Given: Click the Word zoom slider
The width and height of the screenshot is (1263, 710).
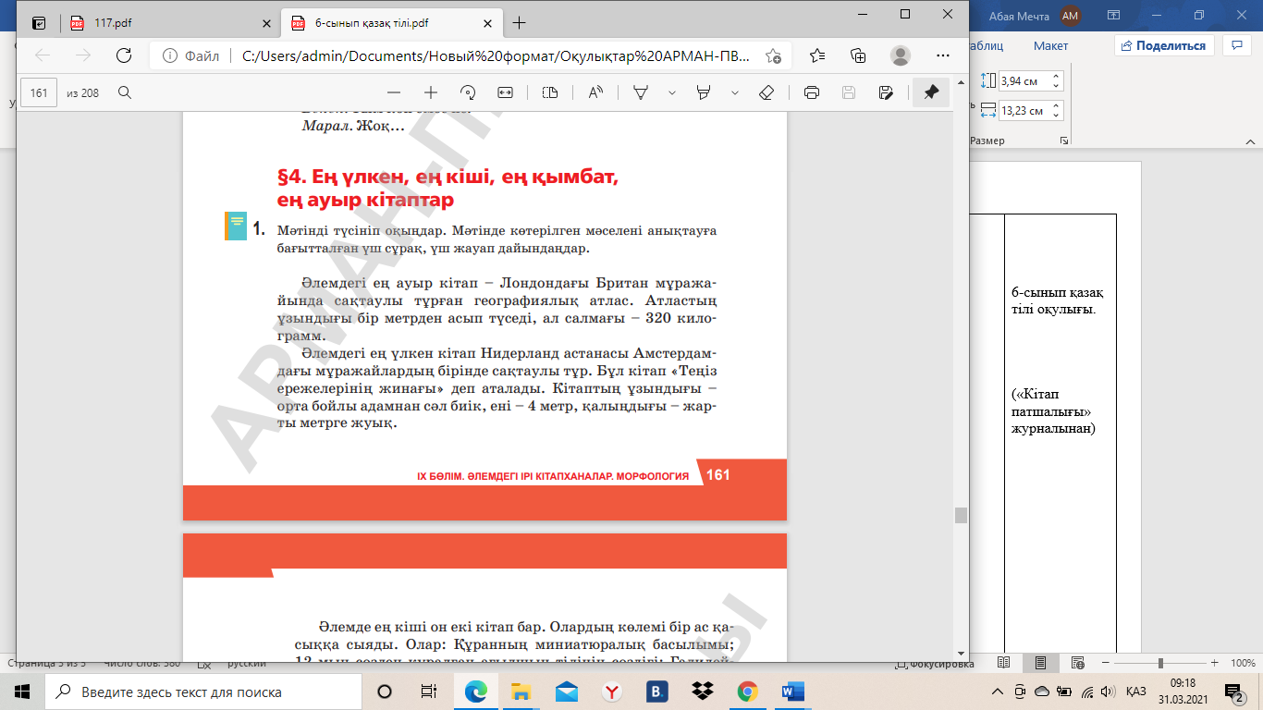Looking at the screenshot, I should [1160, 664].
